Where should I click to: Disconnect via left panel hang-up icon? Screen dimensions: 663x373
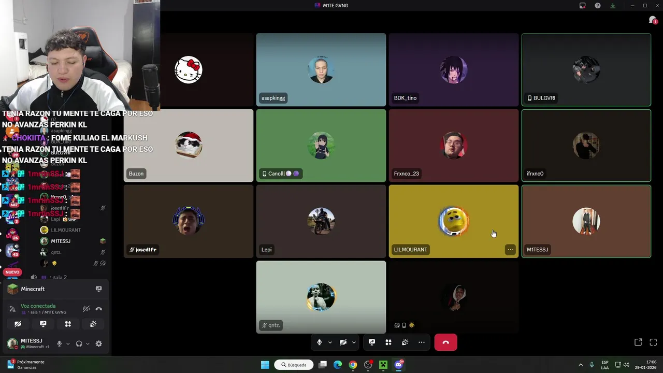98,309
